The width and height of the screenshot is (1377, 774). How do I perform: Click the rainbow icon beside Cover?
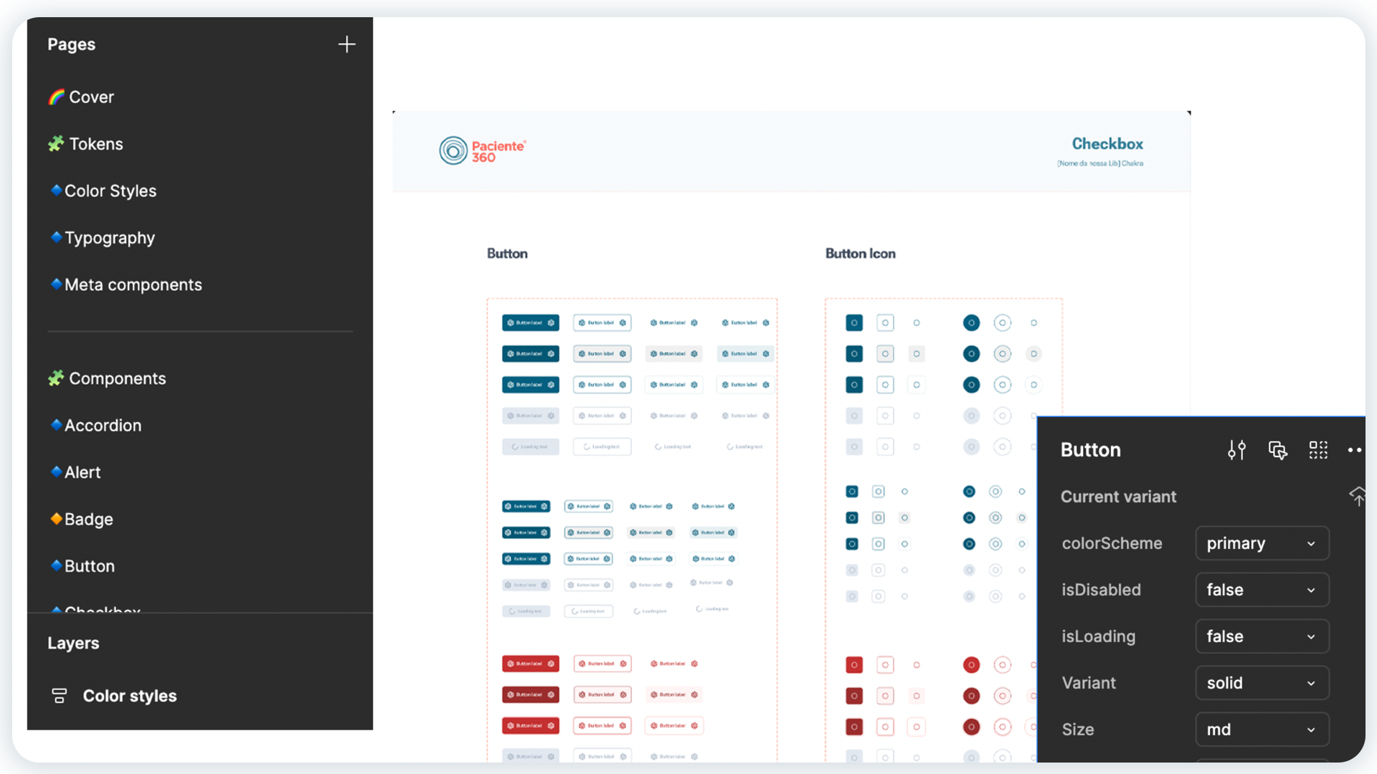click(56, 97)
